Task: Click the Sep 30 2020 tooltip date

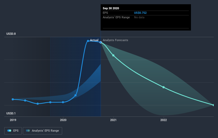Action: click(x=111, y=8)
